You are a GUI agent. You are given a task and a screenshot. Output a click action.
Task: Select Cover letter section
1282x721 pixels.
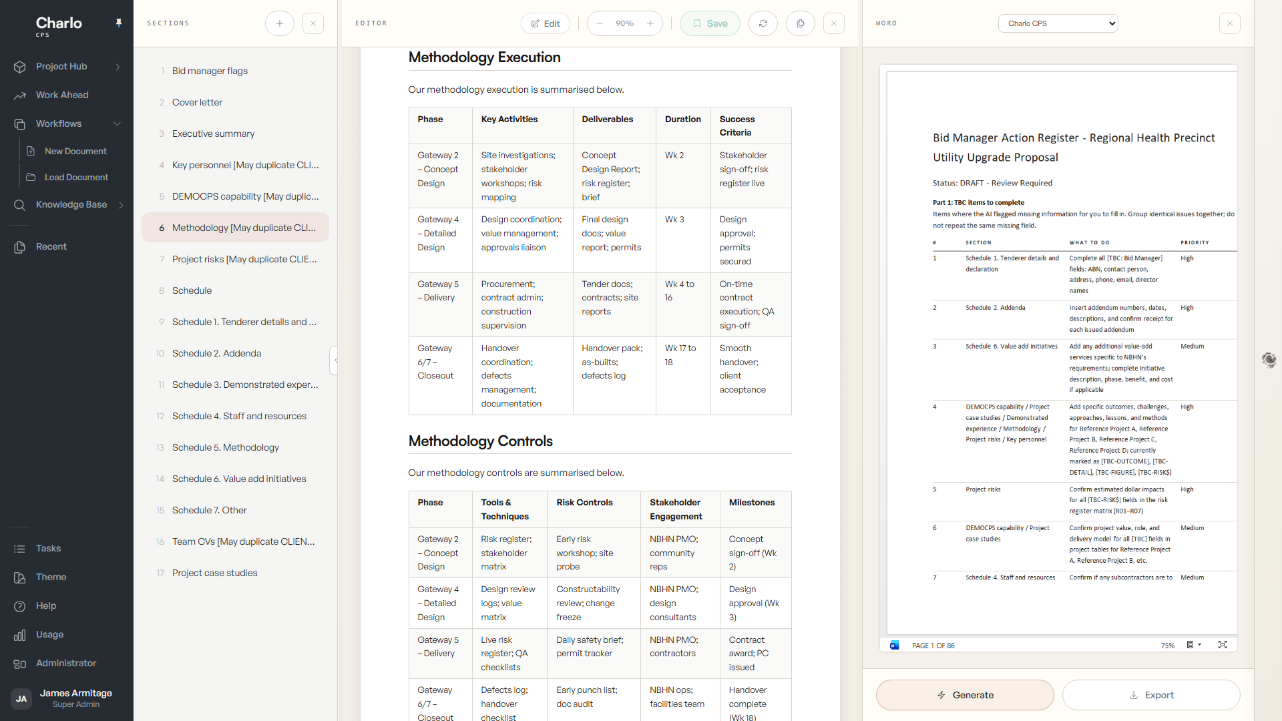(235, 102)
